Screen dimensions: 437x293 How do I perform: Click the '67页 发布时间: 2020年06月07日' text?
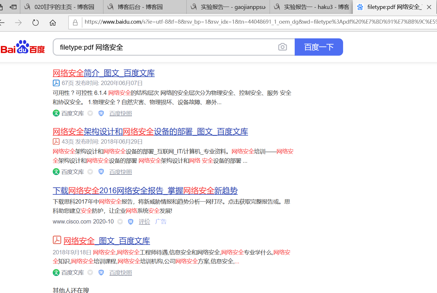pos(102,83)
